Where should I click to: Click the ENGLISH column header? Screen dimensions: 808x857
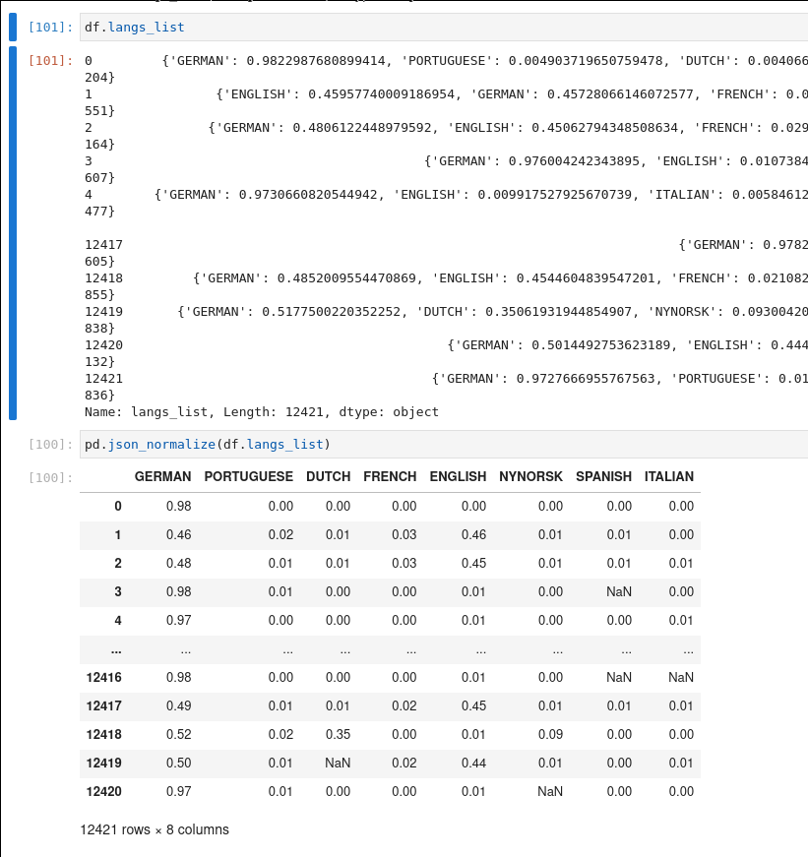[458, 477]
